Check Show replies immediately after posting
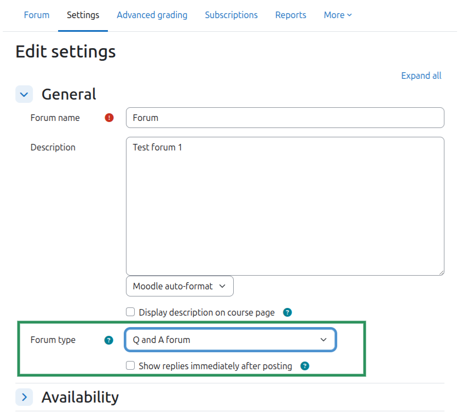Image resolution: width=461 pixels, height=413 pixels. (x=130, y=366)
